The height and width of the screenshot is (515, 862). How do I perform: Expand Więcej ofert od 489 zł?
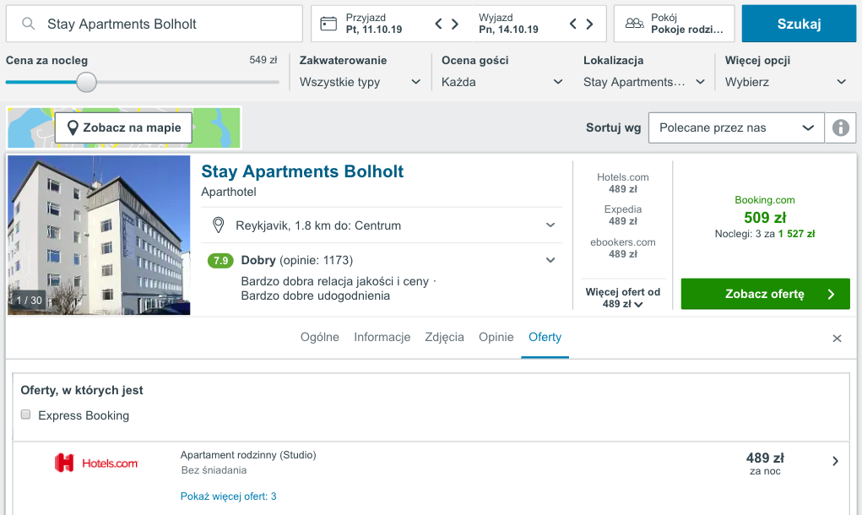point(622,297)
